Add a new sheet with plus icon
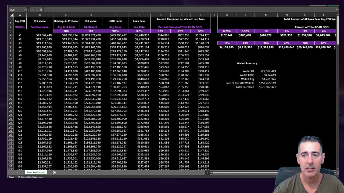Viewport: 344px width, 193px height. 54,172
